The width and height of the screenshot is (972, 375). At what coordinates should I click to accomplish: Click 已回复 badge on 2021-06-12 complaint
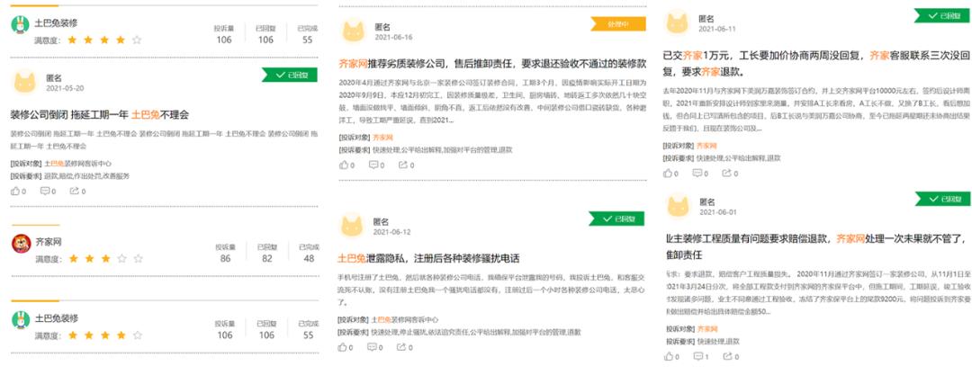[616, 219]
